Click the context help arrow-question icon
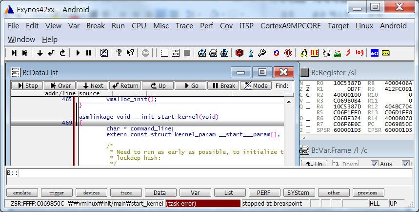Image resolution: width=419 pixels, height=212 pixels. (130, 53)
